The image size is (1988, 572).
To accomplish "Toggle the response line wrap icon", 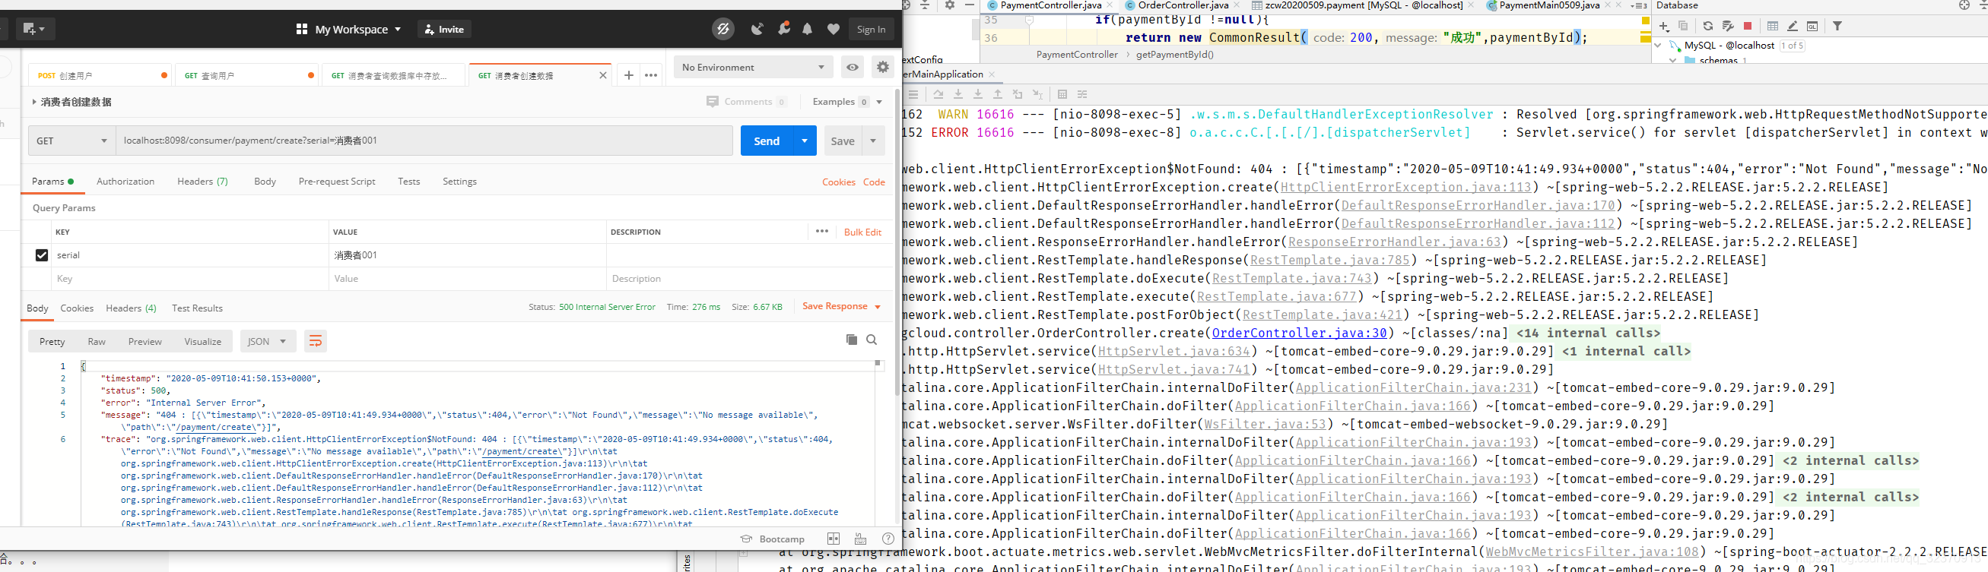I will pos(315,341).
